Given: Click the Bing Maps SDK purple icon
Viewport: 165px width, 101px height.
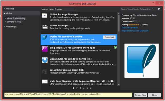Looking at the screenshot, I should tap(45, 49).
